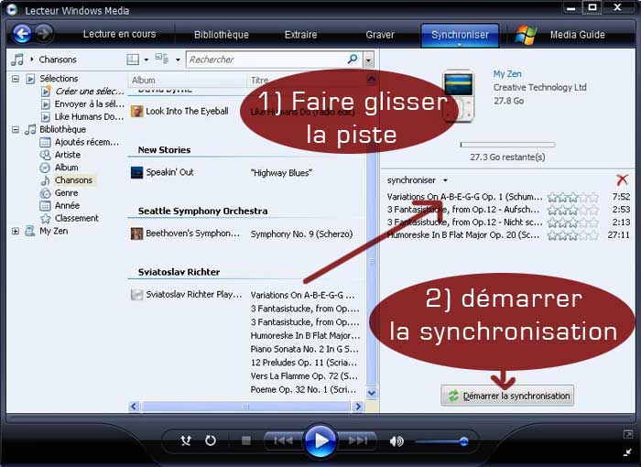Collapse the Sélections tree node

coord(16,79)
